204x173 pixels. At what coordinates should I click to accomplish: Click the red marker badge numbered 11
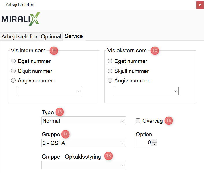coord(54,51)
